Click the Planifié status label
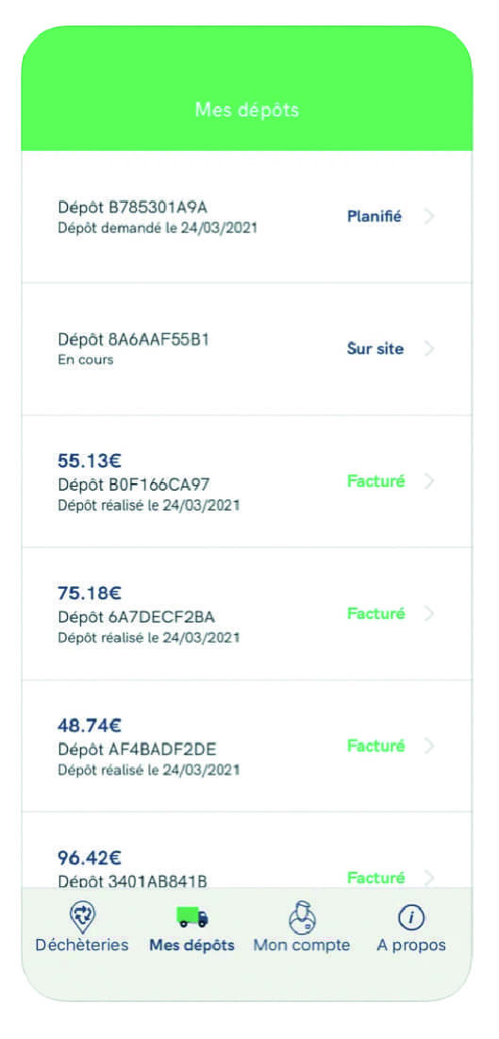 coord(374,217)
